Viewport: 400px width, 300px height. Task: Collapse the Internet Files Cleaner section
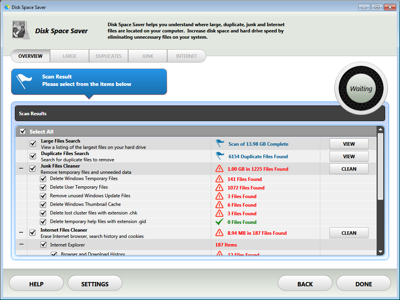21,233
